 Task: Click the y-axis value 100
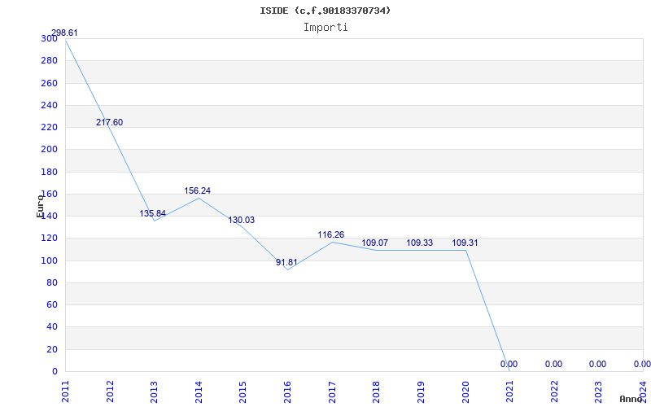click(x=49, y=260)
